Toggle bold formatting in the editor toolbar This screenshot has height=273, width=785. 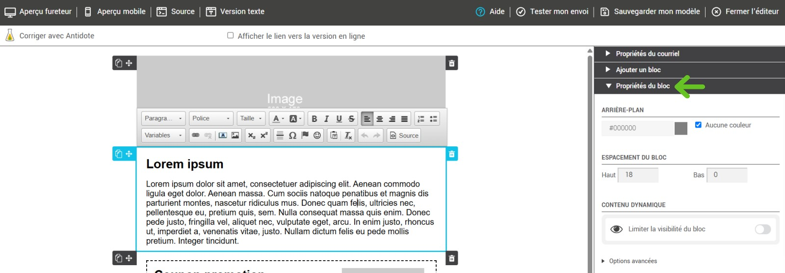point(314,119)
